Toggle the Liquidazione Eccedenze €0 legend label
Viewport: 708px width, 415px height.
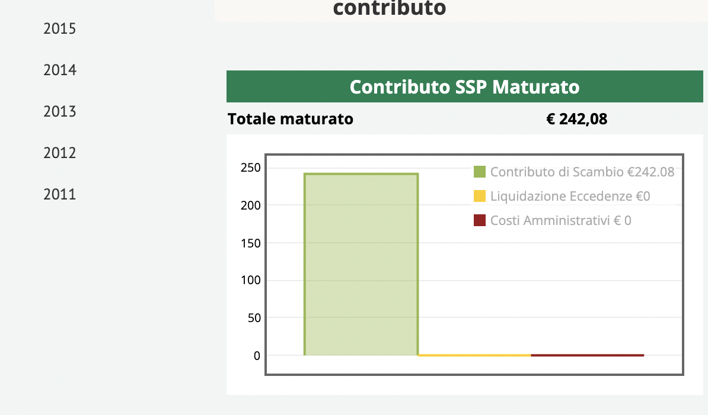570,196
